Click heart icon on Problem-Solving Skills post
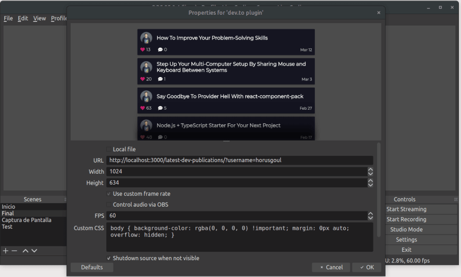Screen dimensions: 461x277 [142, 50]
